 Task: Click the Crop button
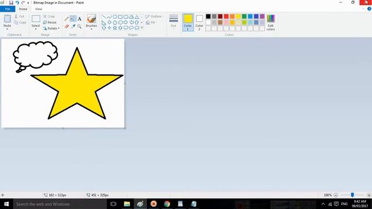click(49, 16)
